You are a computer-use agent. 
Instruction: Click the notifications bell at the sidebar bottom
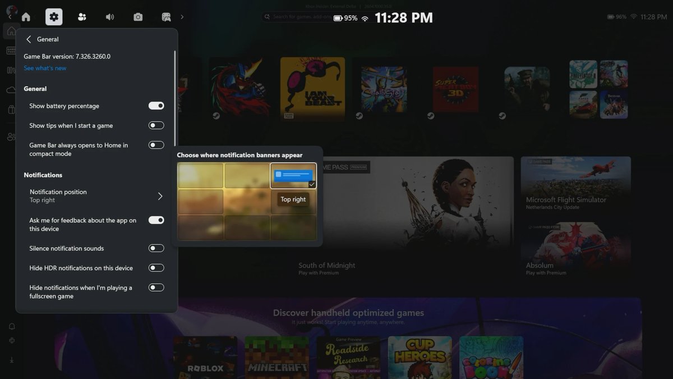pyautogui.click(x=11, y=326)
